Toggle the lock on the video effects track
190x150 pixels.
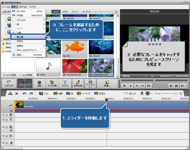(7, 115)
